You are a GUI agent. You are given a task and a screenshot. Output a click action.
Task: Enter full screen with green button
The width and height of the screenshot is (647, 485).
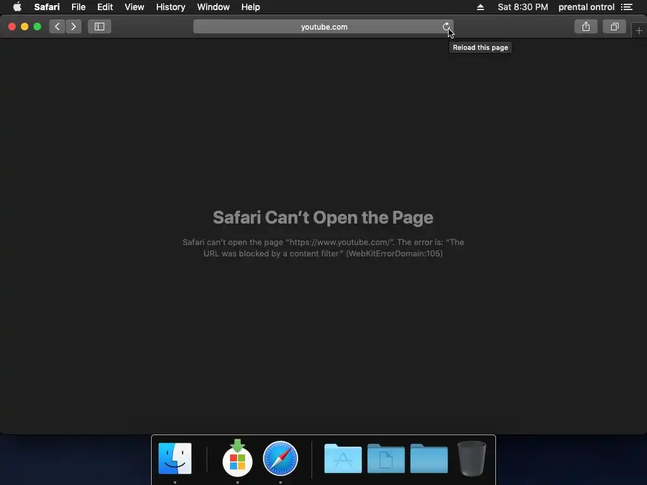(37, 27)
